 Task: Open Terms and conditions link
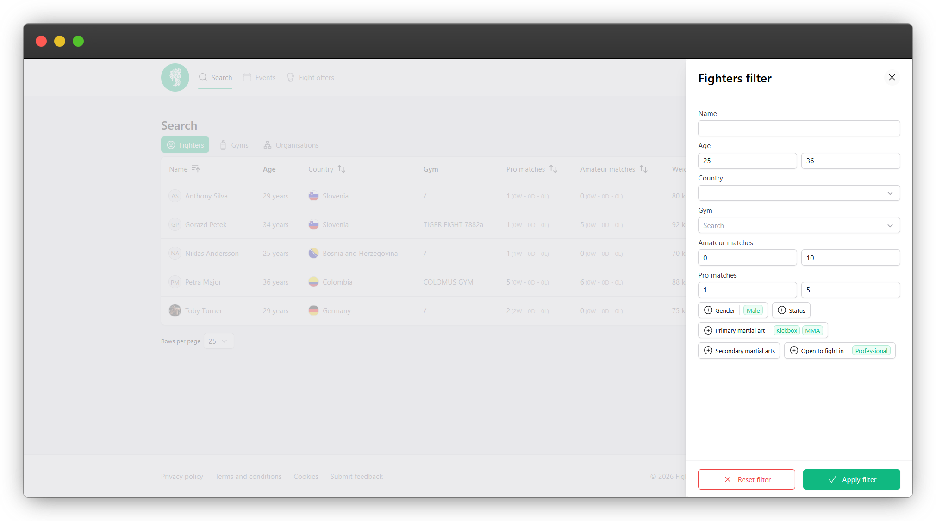pos(248,477)
